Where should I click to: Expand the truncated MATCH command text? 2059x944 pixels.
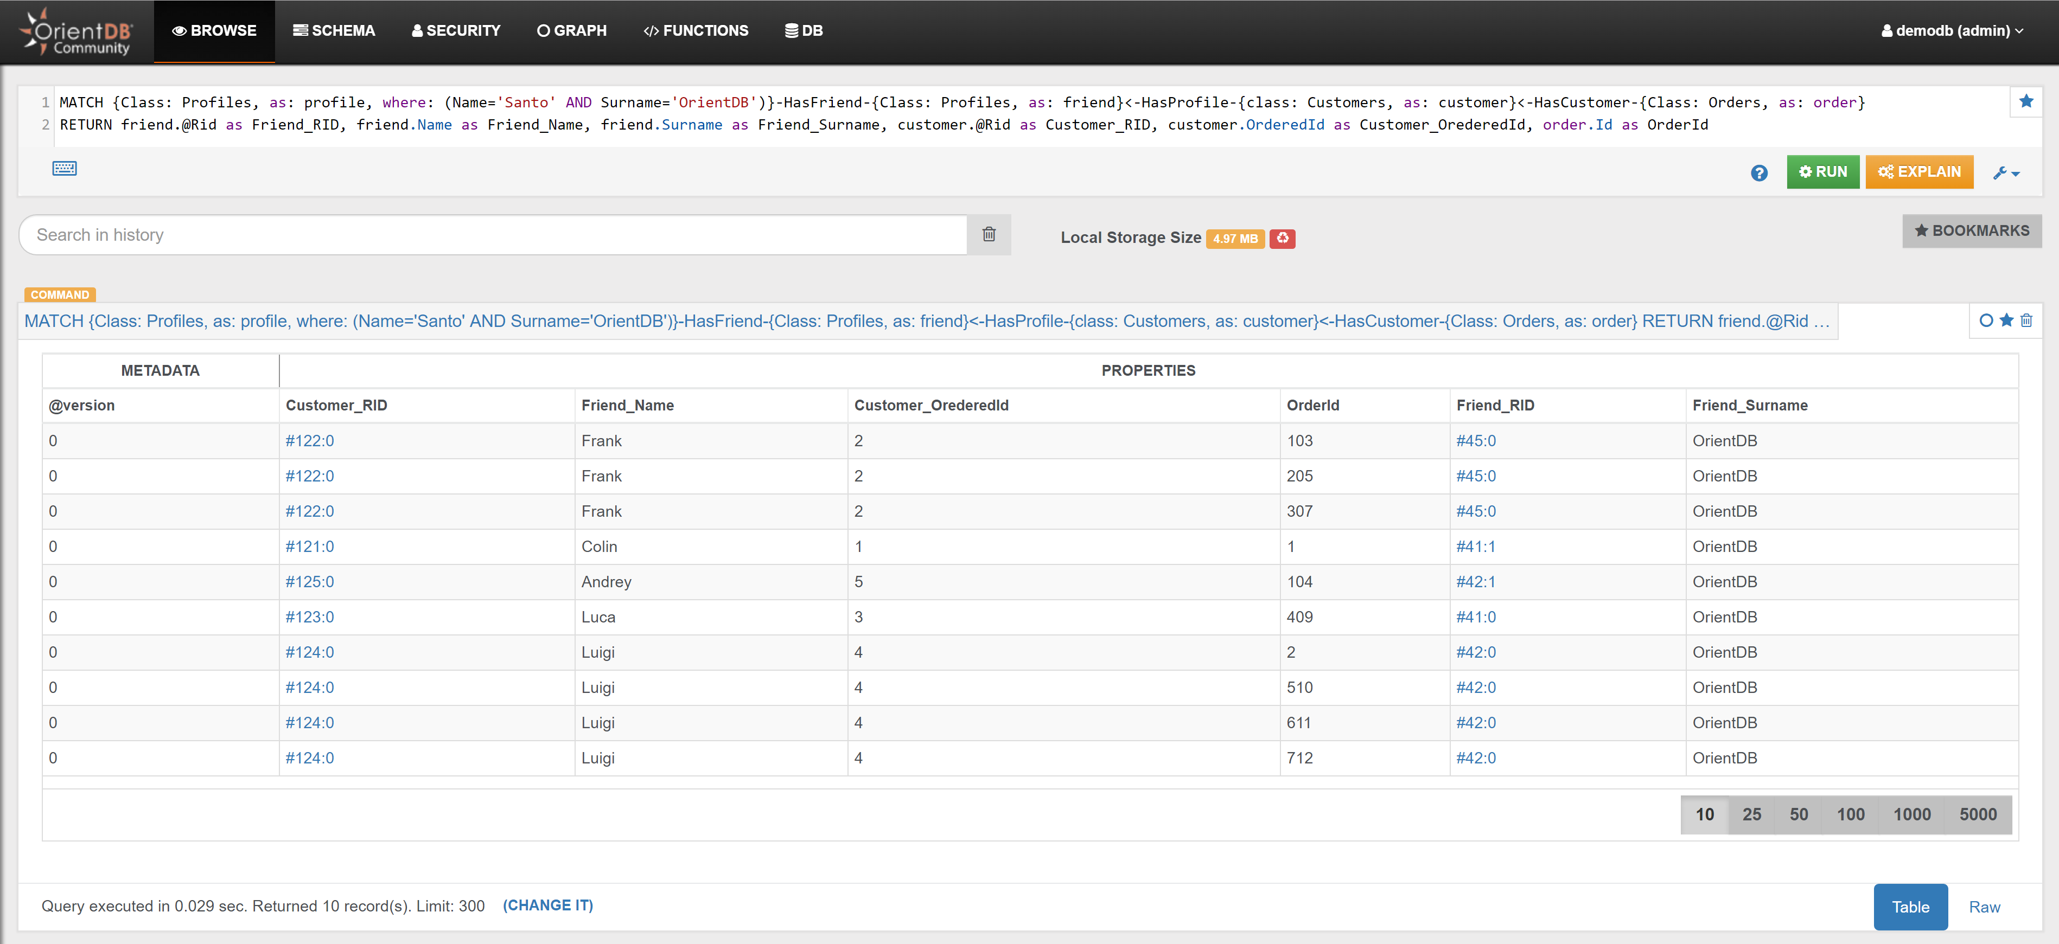point(927,321)
